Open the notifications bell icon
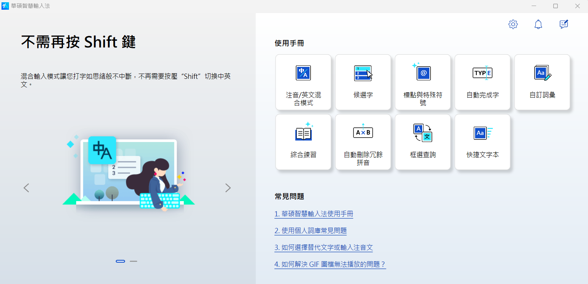588x284 pixels. coord(538,24)
